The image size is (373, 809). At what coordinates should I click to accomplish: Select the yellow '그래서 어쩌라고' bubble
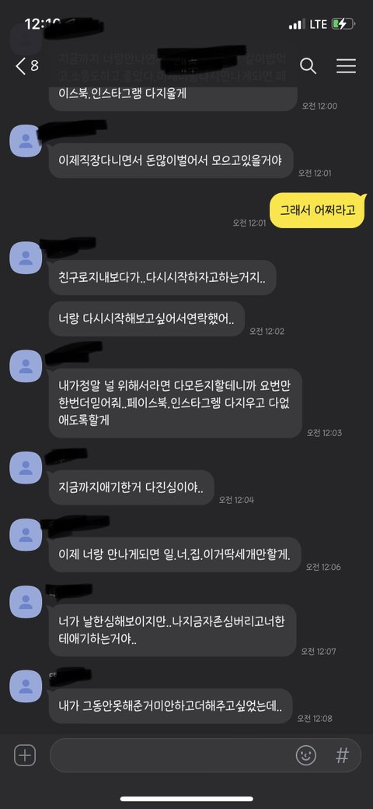(317, 210)
